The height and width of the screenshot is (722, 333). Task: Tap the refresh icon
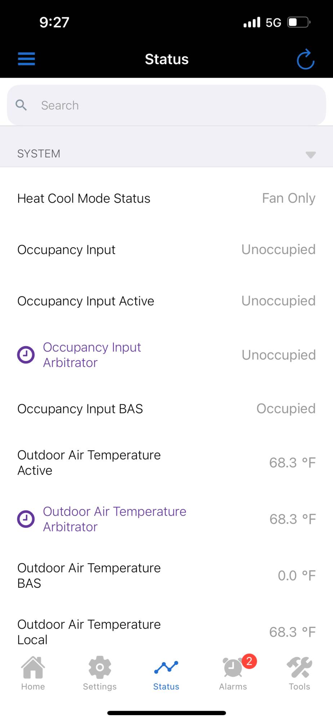305,59
